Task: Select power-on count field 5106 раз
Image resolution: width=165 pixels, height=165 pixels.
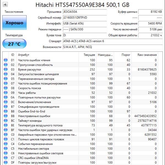Action: coord(150,29)
